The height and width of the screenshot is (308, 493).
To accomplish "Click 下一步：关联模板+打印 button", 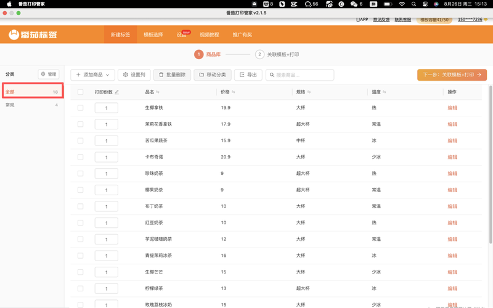I will (x=452, y=75).
